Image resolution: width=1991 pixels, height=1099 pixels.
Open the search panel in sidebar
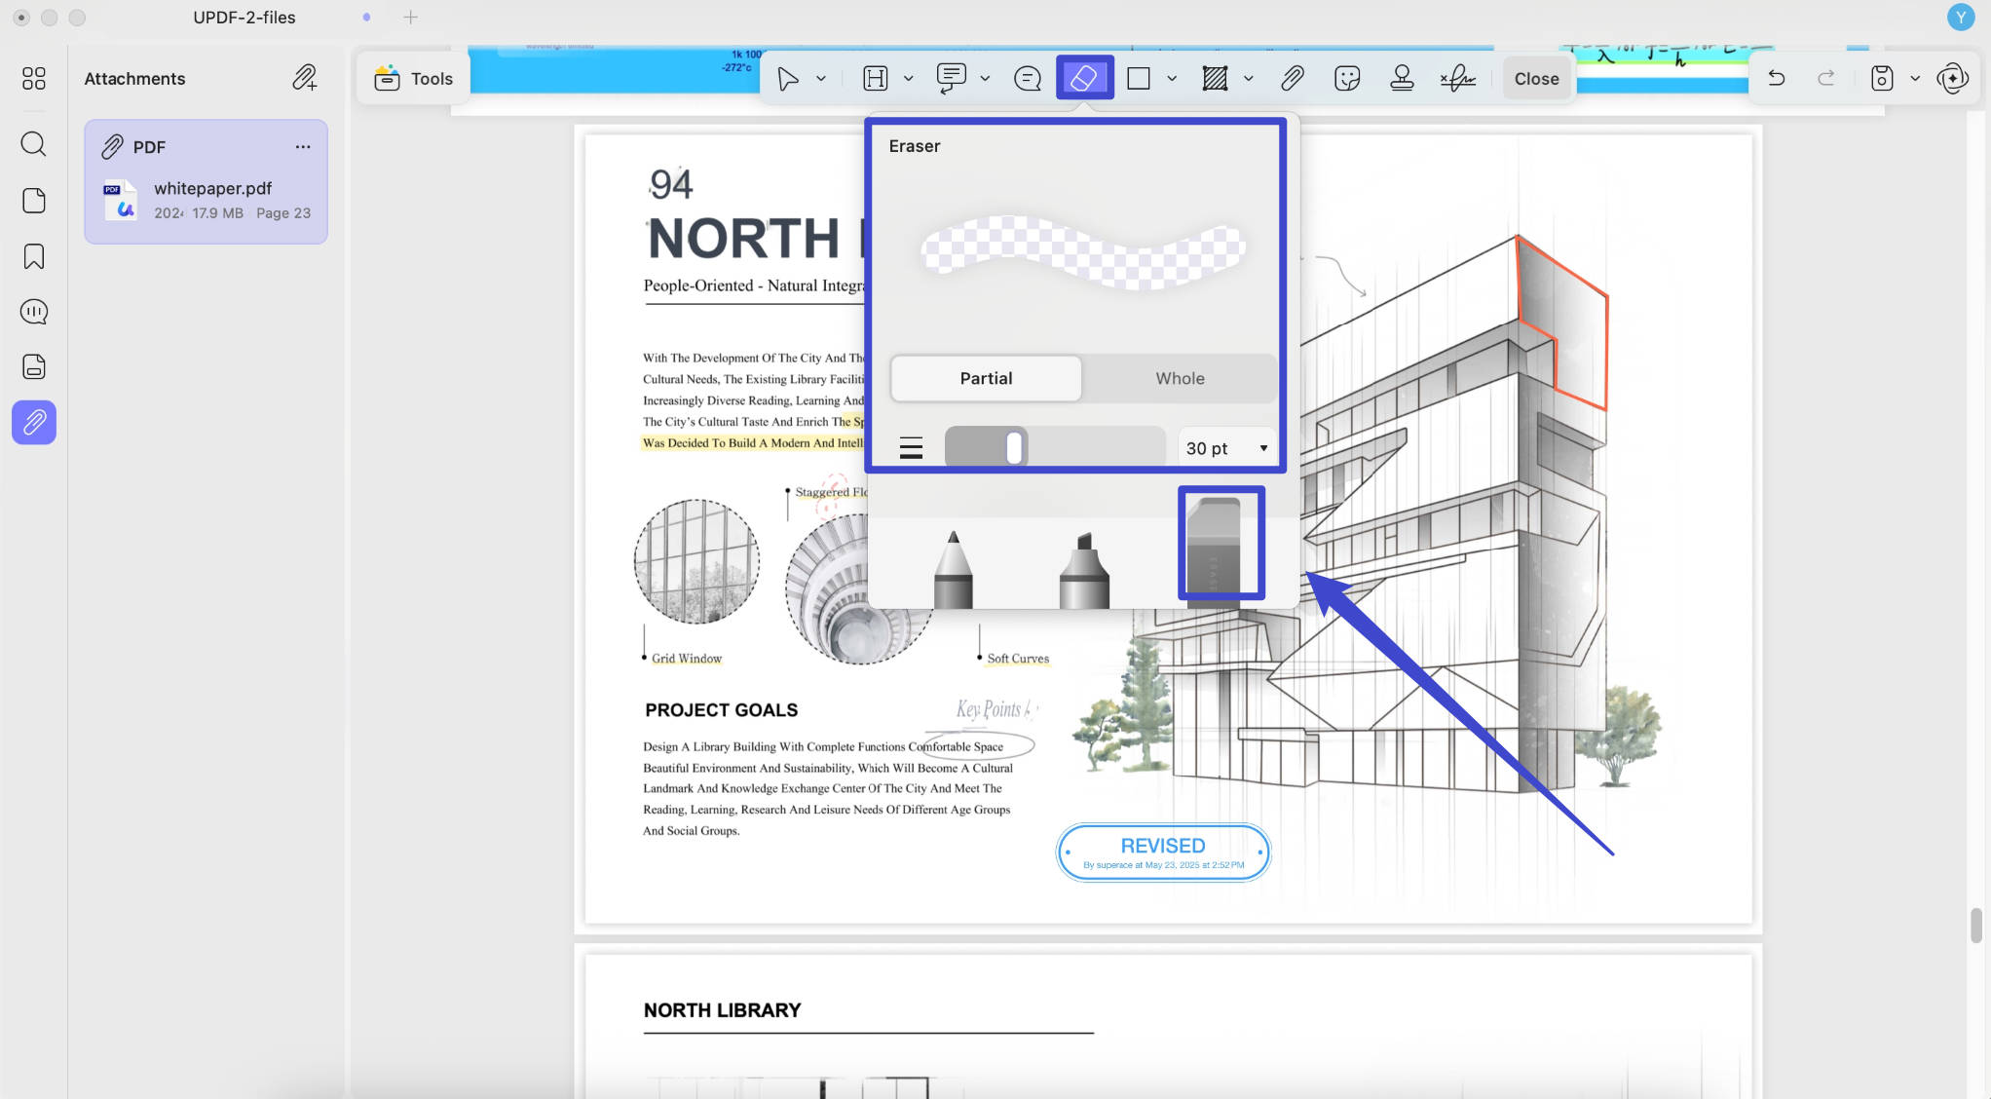(x=34, y=144)
